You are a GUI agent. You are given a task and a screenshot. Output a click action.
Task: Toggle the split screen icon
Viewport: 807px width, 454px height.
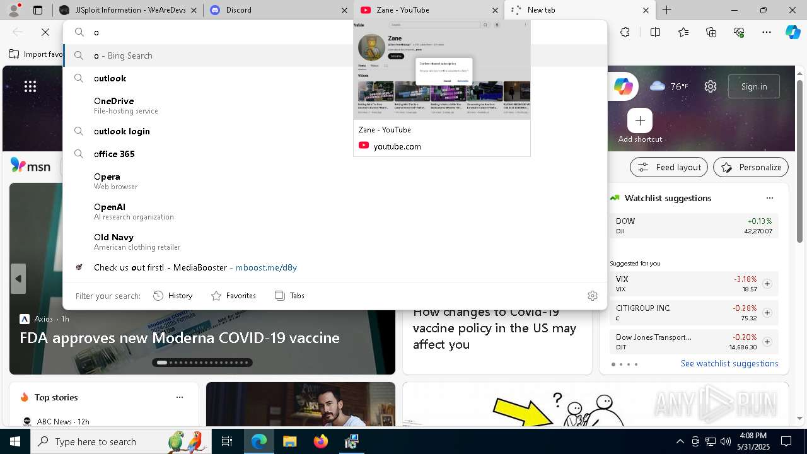coord(655,32)
